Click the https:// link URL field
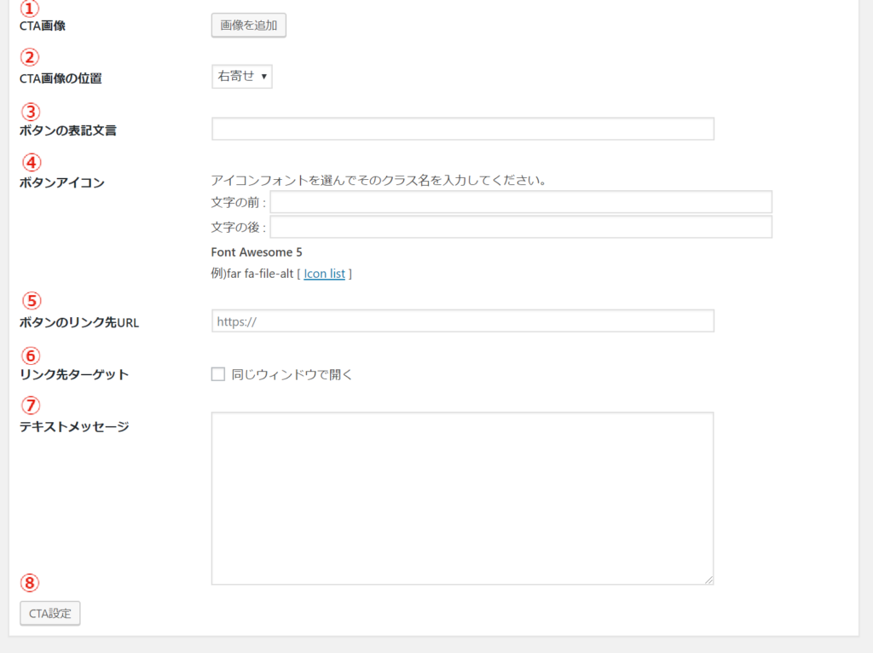873x653 pixels. pos(462,321)
